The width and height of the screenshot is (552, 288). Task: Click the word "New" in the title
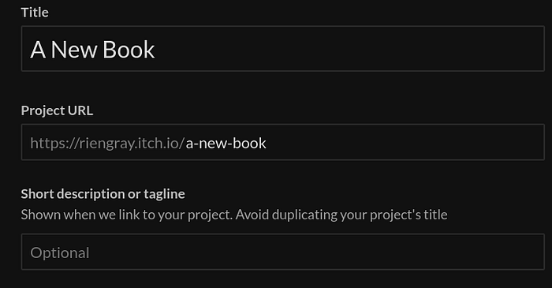click(x=74, y=50)
